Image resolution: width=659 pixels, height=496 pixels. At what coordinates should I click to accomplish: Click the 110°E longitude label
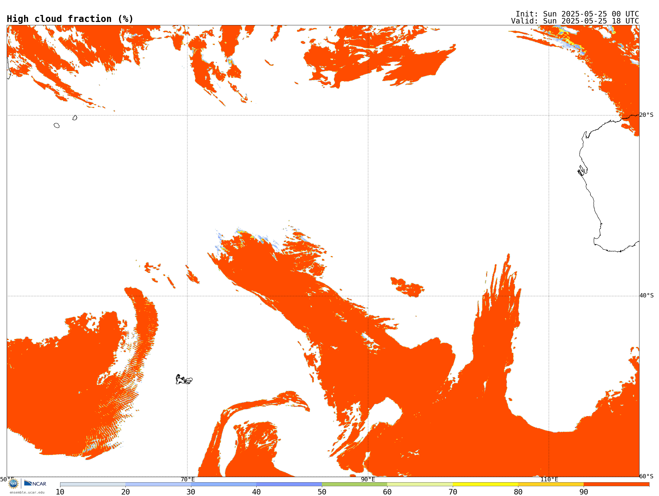(549, 479)
